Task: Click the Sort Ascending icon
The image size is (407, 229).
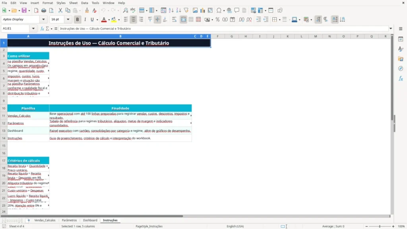Action: coord(171,10)
